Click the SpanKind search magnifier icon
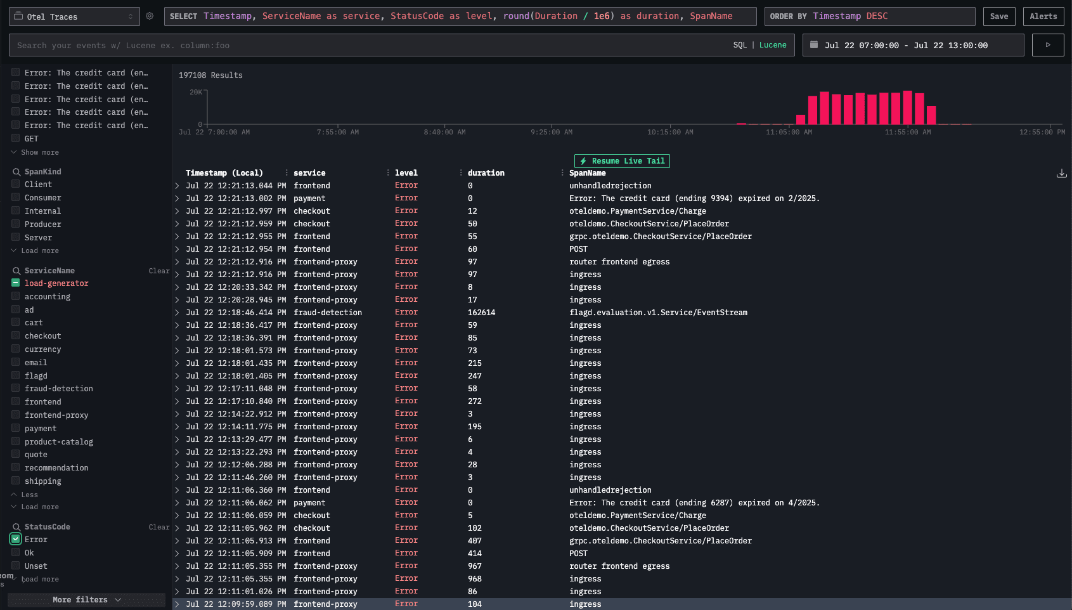The width and height of the screenshot is (1072, 610). pos(16,172)
